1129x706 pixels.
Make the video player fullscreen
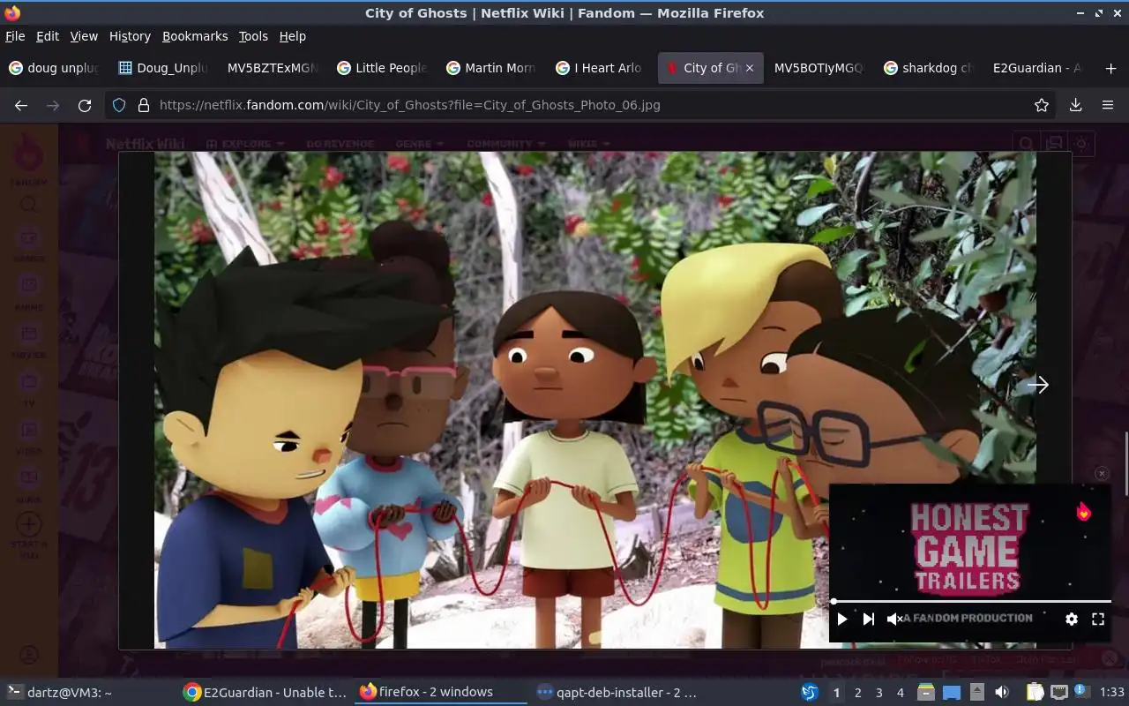[1098, 620]
